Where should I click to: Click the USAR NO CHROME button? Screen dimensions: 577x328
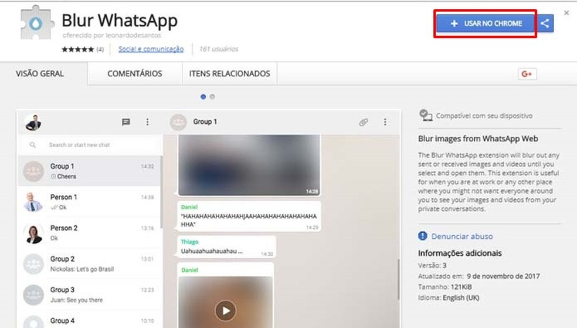point(486,23)
